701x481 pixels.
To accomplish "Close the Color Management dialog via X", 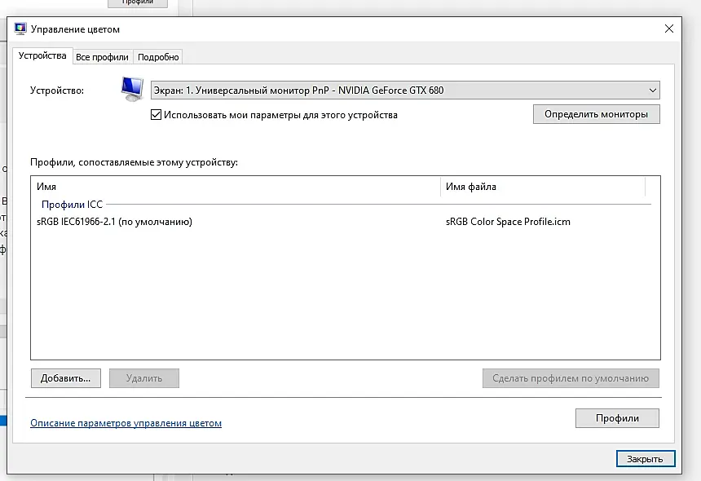I will [x=669, y=29].
